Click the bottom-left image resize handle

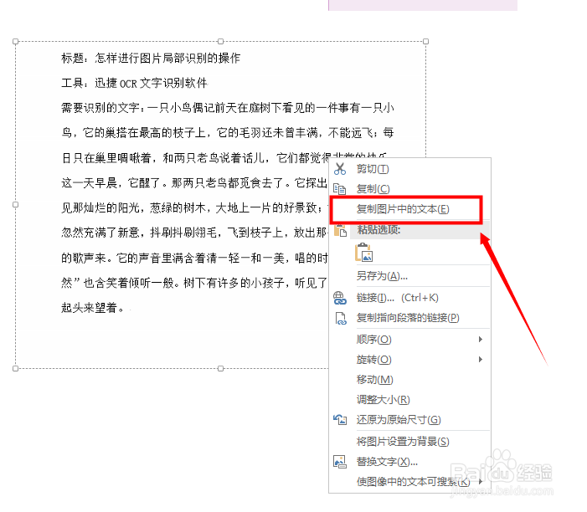click(15, 369)
